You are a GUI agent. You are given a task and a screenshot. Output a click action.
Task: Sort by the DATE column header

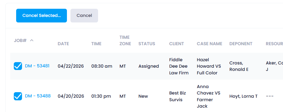63,44
